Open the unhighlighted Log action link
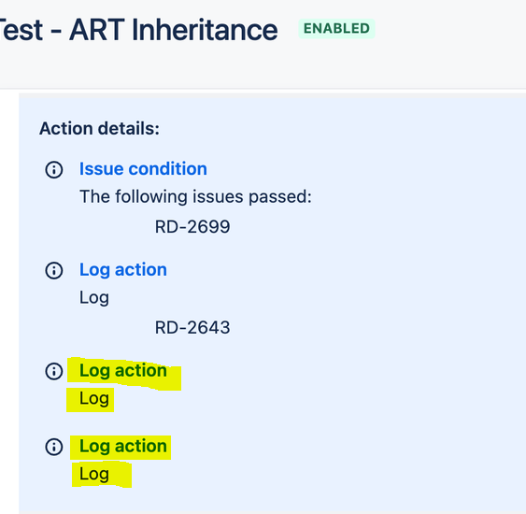 click(x=123, y=270)
